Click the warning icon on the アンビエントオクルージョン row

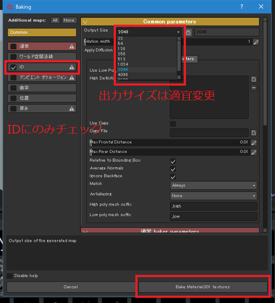72,77
